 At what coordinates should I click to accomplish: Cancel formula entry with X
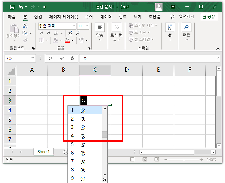50,58
